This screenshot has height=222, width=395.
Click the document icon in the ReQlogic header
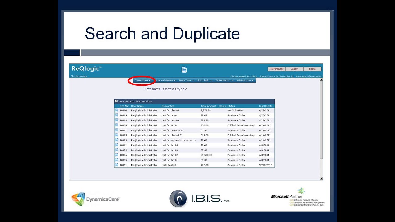(x=184, y=70)
